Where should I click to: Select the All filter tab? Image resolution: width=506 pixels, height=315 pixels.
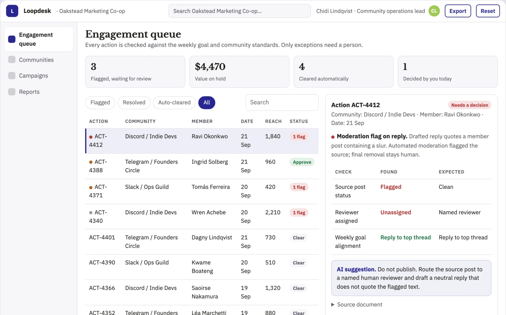(x=207, y=102)
